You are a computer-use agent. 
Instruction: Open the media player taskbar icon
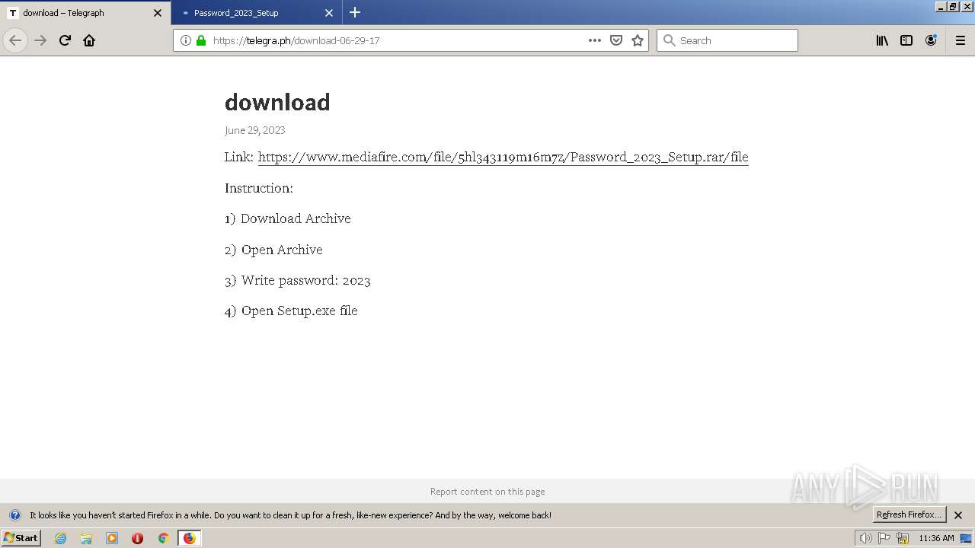click(x=112, y=538)
